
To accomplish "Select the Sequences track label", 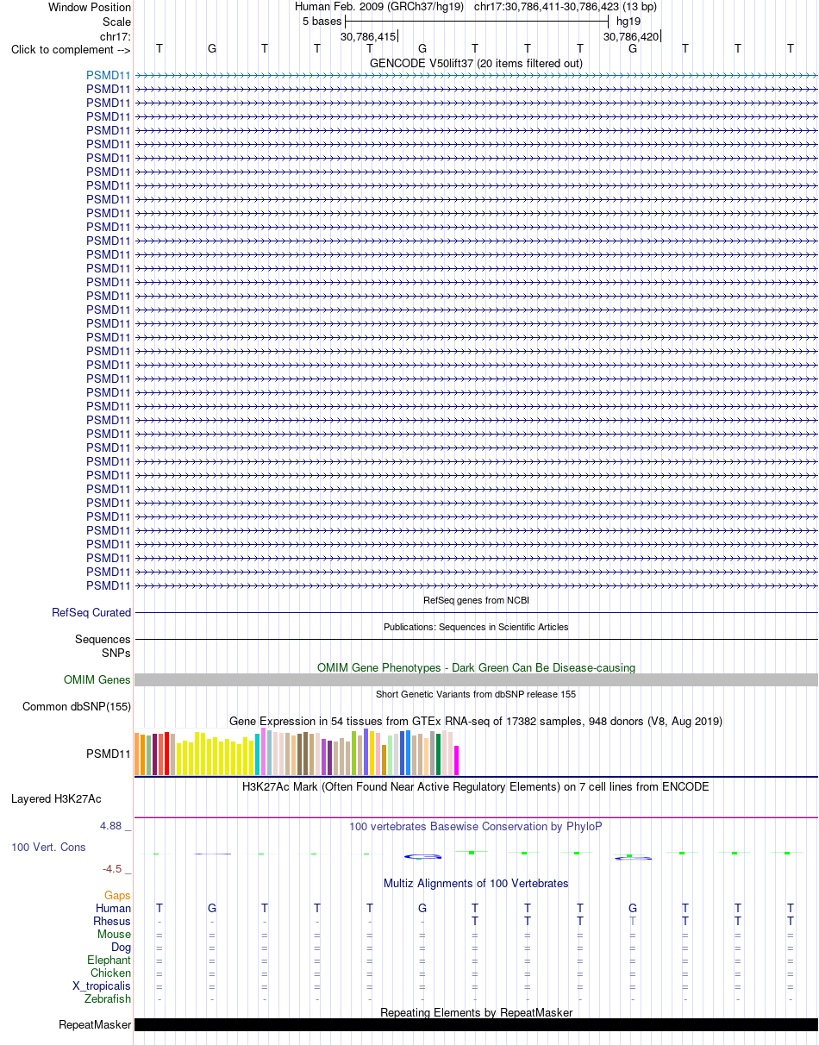I will (103, 640).
